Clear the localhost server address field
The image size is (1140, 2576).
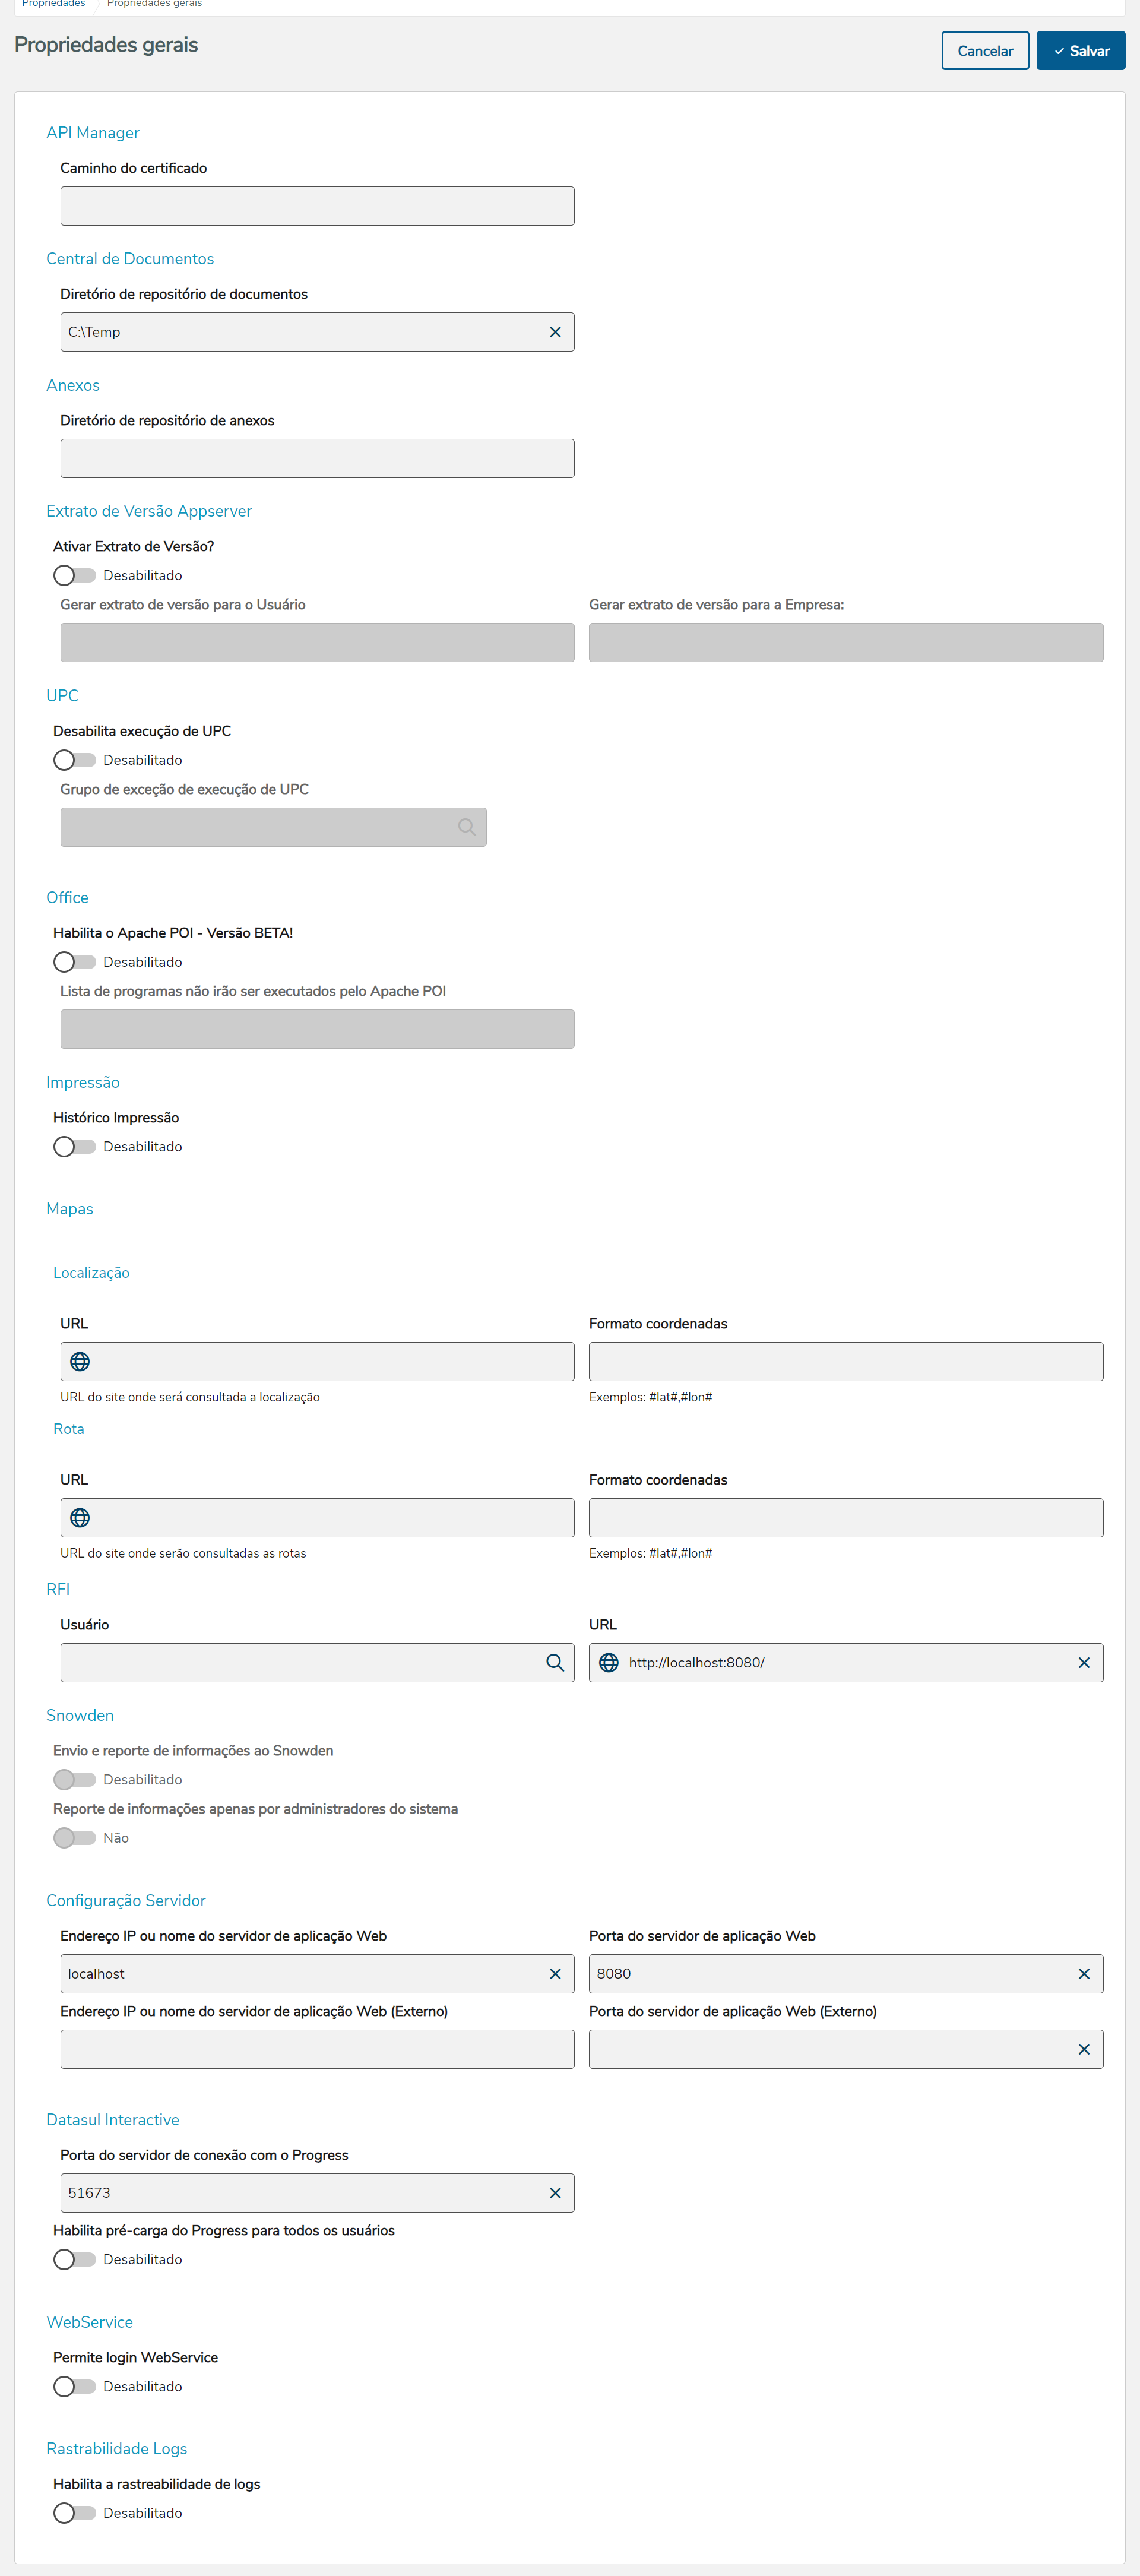tap(555, 1973)
